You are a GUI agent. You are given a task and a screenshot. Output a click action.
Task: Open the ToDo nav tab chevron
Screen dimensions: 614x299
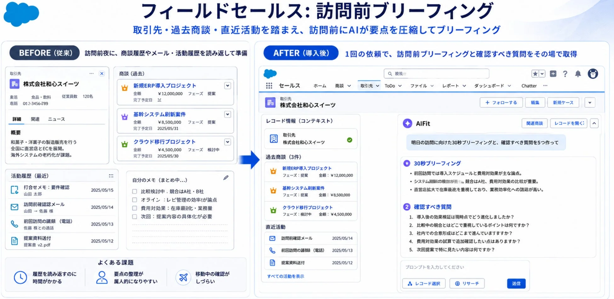(400, 86)
